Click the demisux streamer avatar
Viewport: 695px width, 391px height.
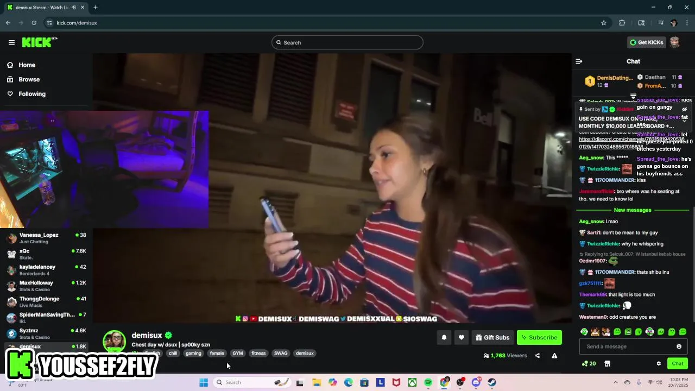pos(115,341)
